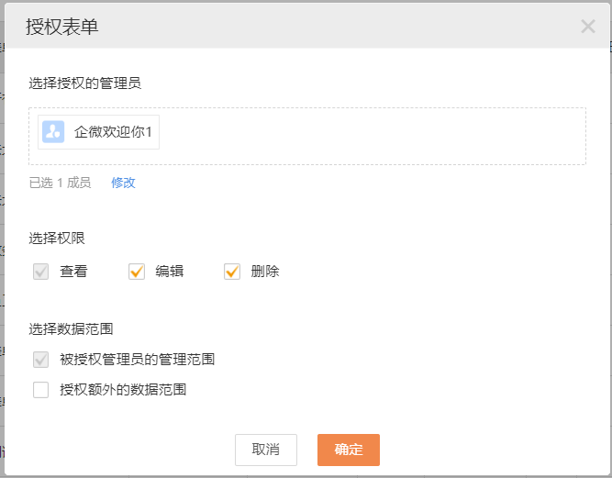Uncheck the 删除 permission checkbox
The width and height of the screenshot is (612, 478).
pyautogui.click(x=232, y=272)
